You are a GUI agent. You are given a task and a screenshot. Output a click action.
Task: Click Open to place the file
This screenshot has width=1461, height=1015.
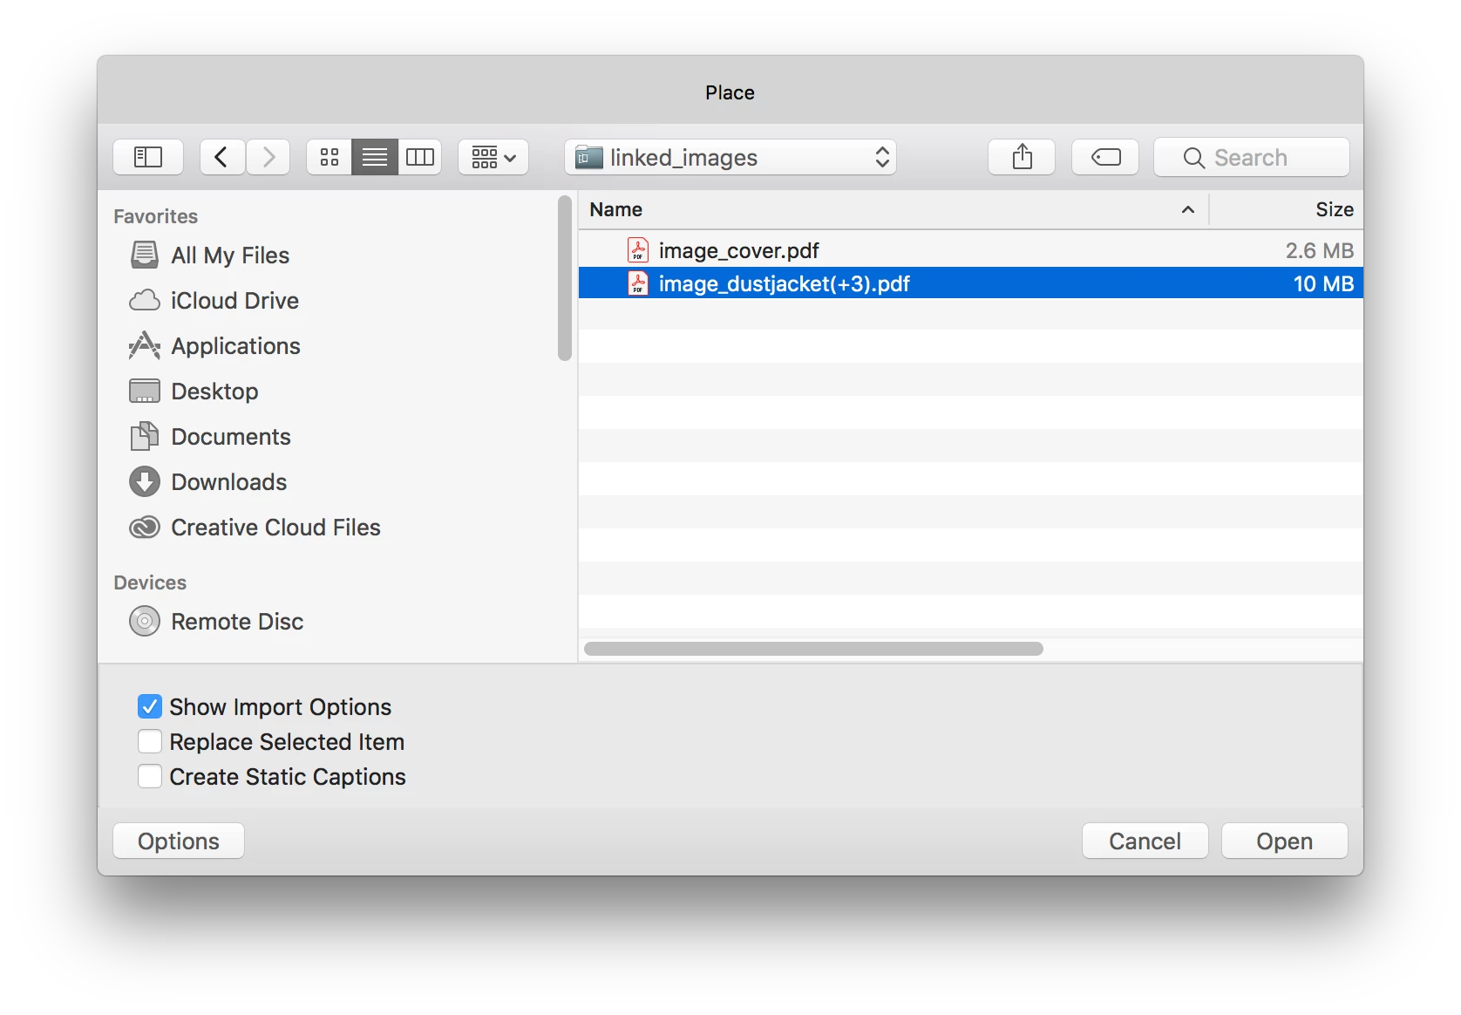click(x=1285, y=841)
